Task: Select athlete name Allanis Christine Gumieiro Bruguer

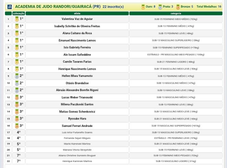Action: coord(77,155)
